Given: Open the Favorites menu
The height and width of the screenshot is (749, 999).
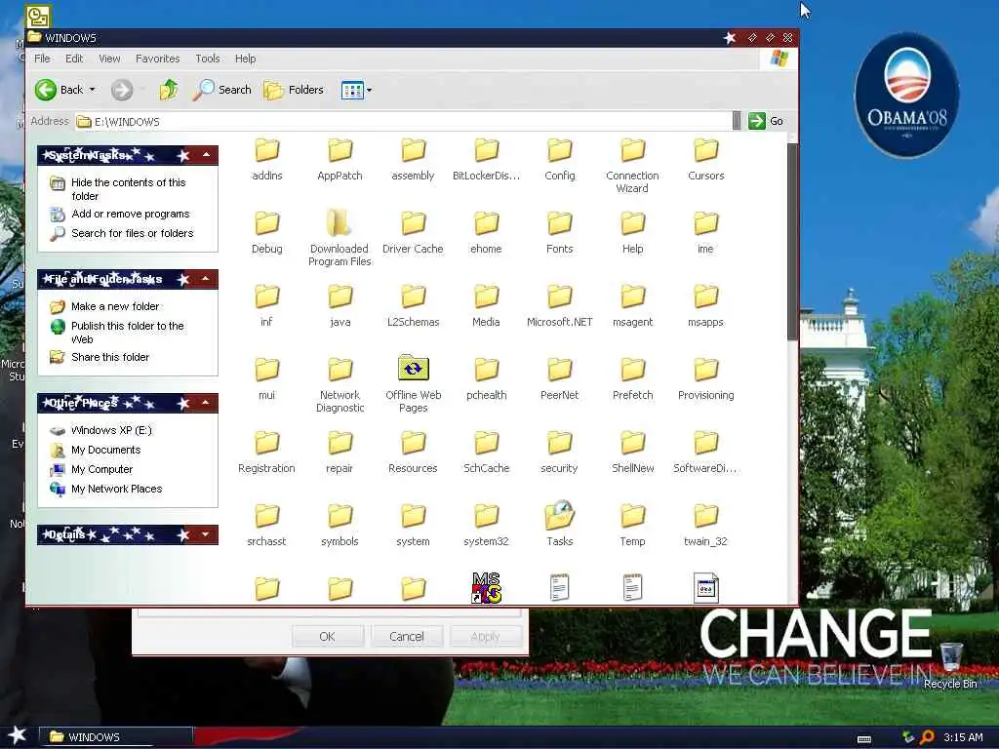Looking at the screenshot, I should click(157, 59).
